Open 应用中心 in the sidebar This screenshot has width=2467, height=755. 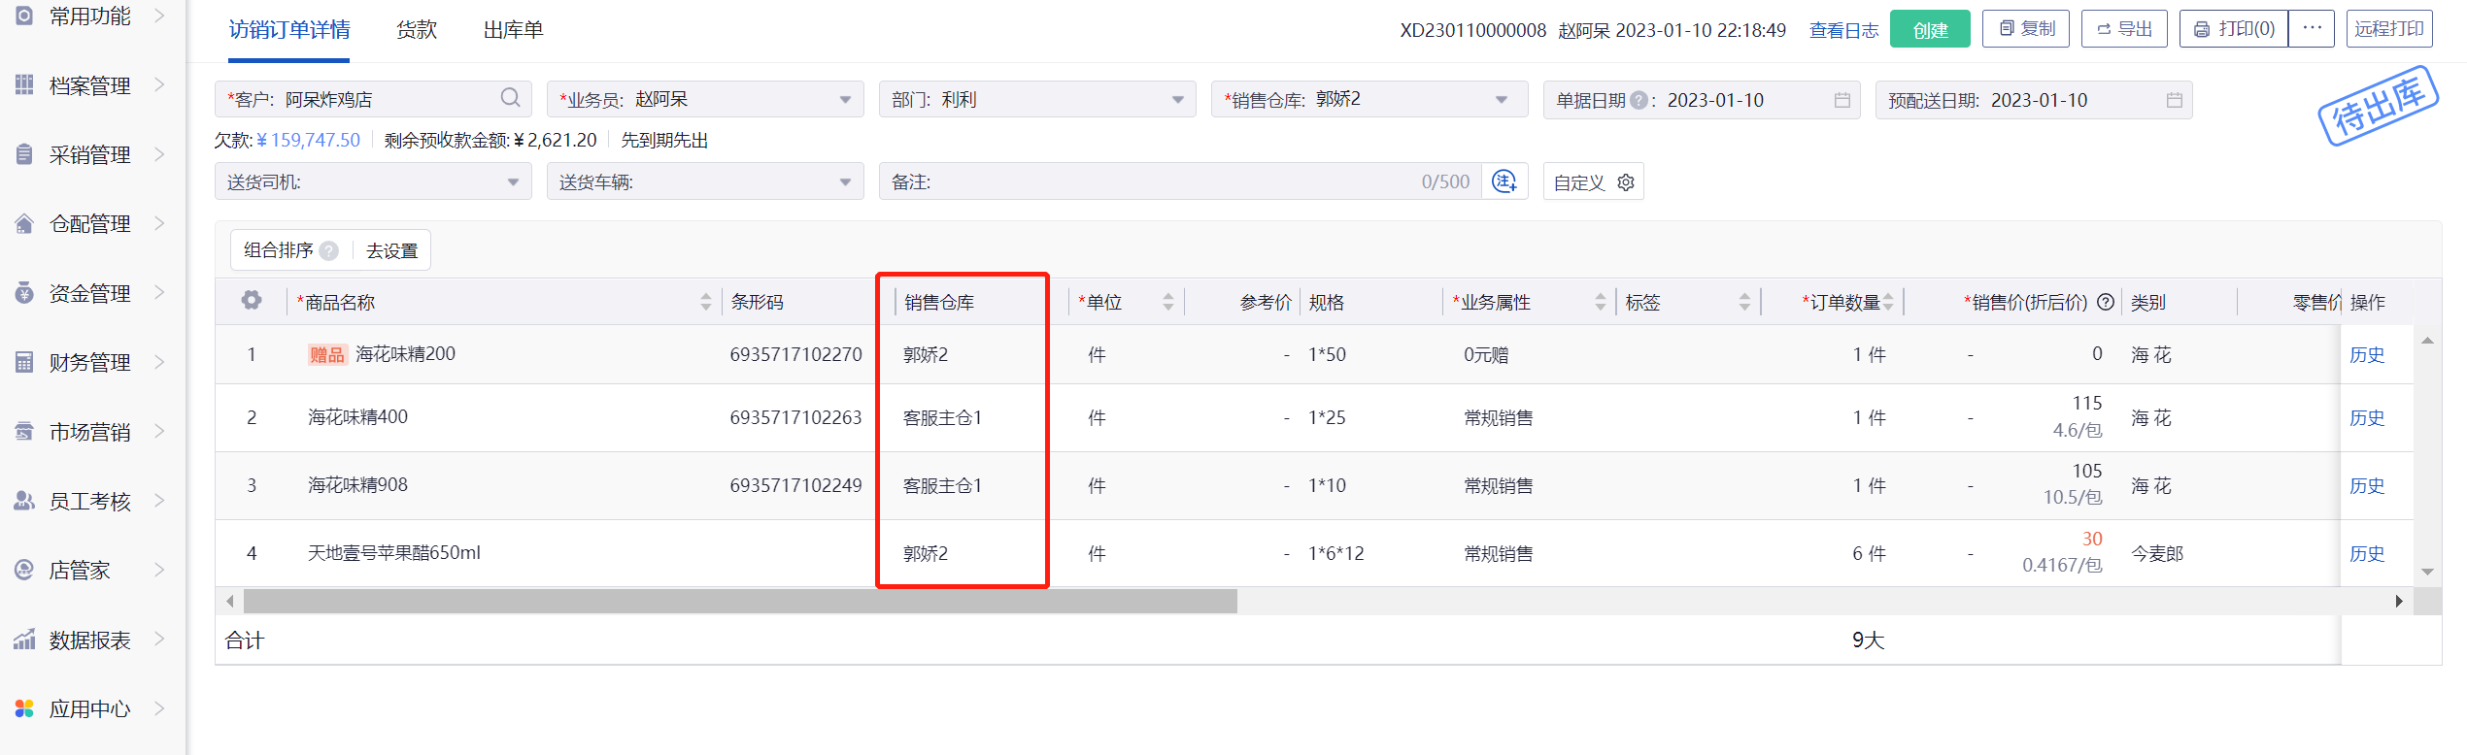pos(90,708)
